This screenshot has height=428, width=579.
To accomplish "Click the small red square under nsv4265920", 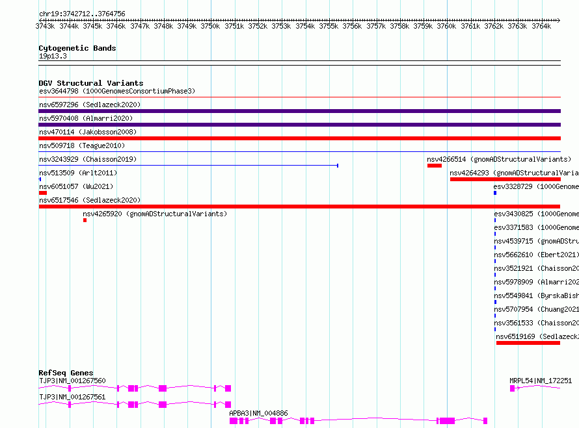I will (x=85, y=220).
